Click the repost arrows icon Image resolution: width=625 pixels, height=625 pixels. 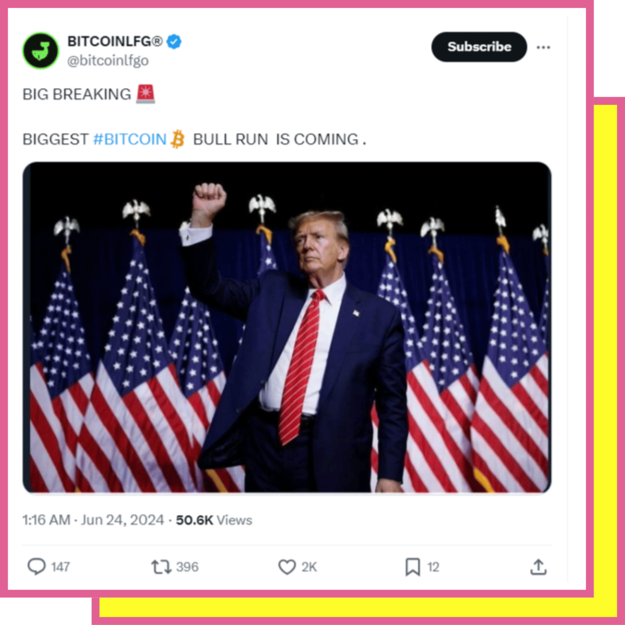161,566
